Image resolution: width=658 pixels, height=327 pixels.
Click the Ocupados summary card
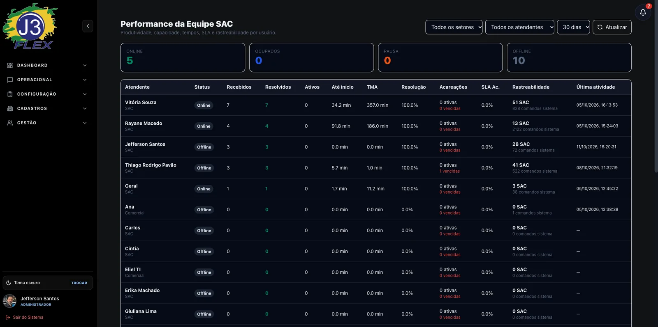(x=311, y=57)
